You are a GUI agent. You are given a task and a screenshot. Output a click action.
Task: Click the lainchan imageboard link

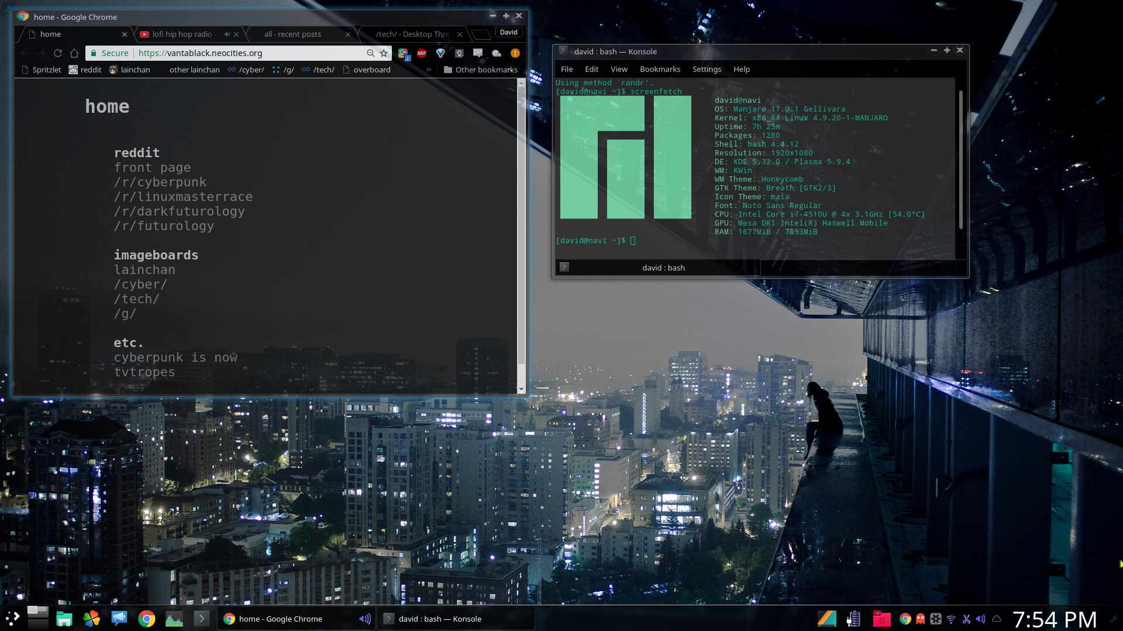coord(144,270)
